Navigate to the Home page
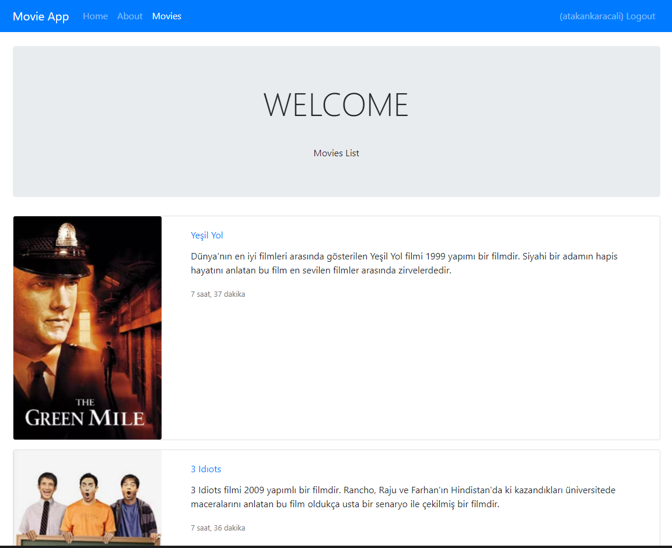672x548 pixels. (95, 16)
